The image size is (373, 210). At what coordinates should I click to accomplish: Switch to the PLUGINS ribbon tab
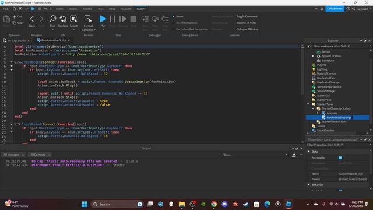tap(126, 9)
